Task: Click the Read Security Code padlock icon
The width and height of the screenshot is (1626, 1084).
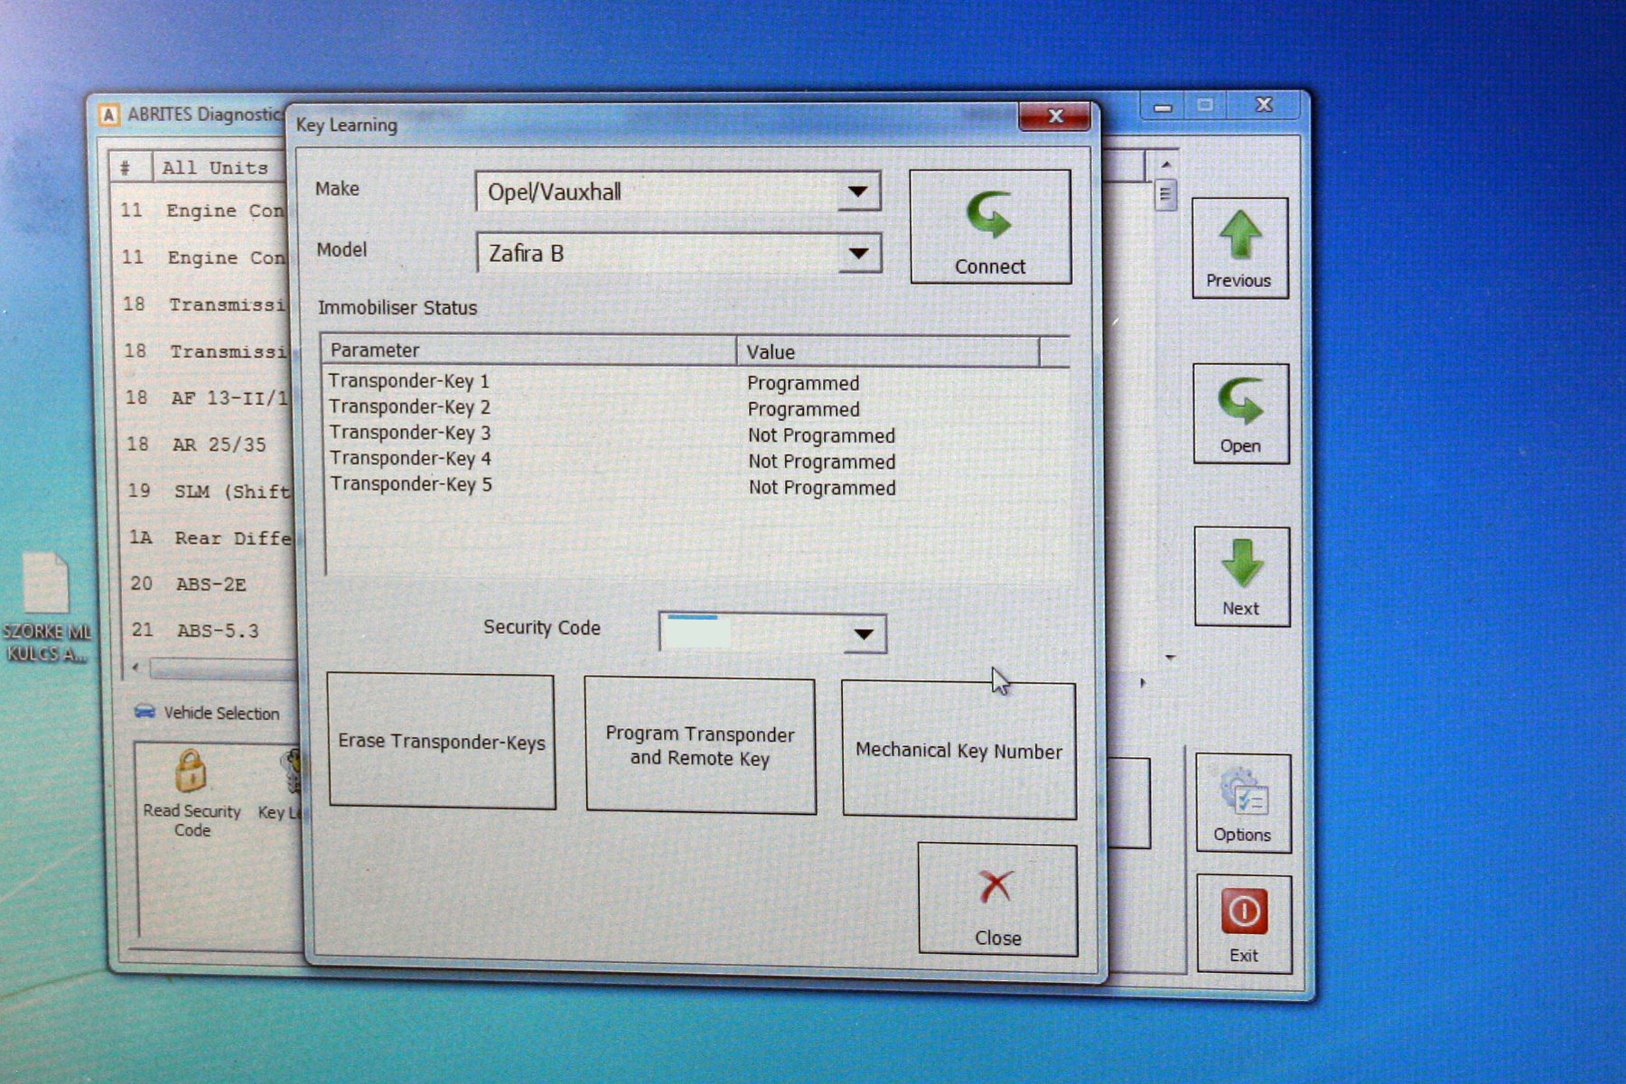Action: coord(192,772)
